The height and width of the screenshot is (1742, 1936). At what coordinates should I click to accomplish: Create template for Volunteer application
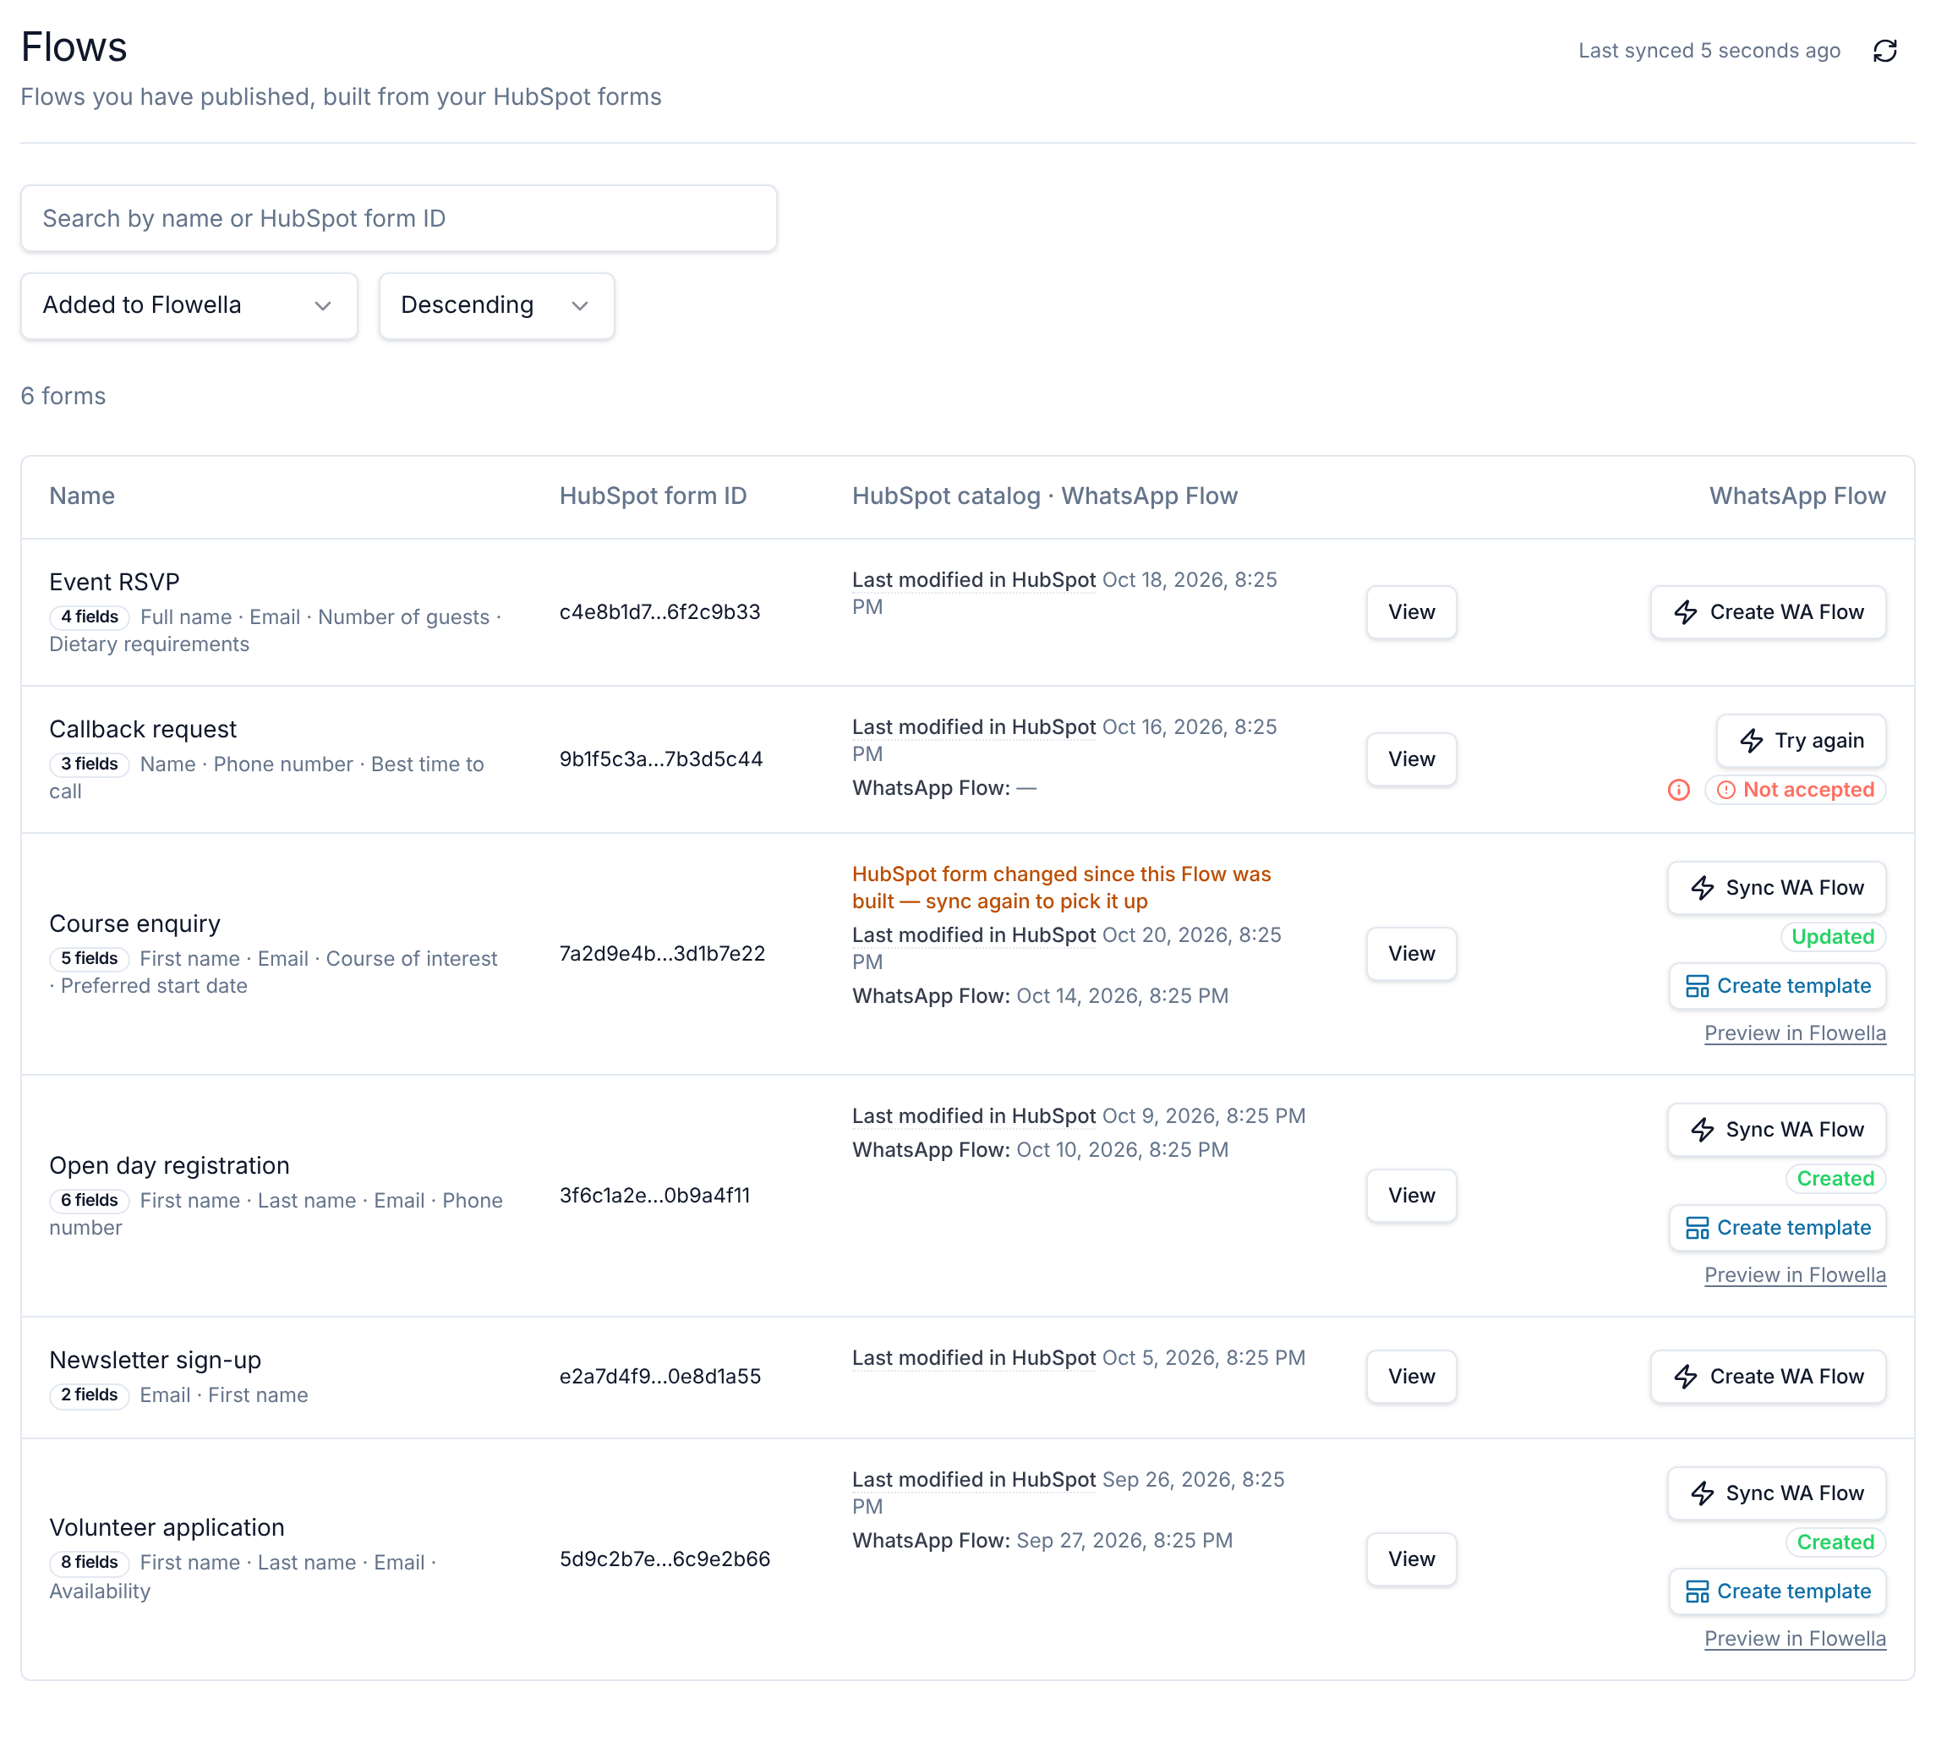tap(1777, 1591)
